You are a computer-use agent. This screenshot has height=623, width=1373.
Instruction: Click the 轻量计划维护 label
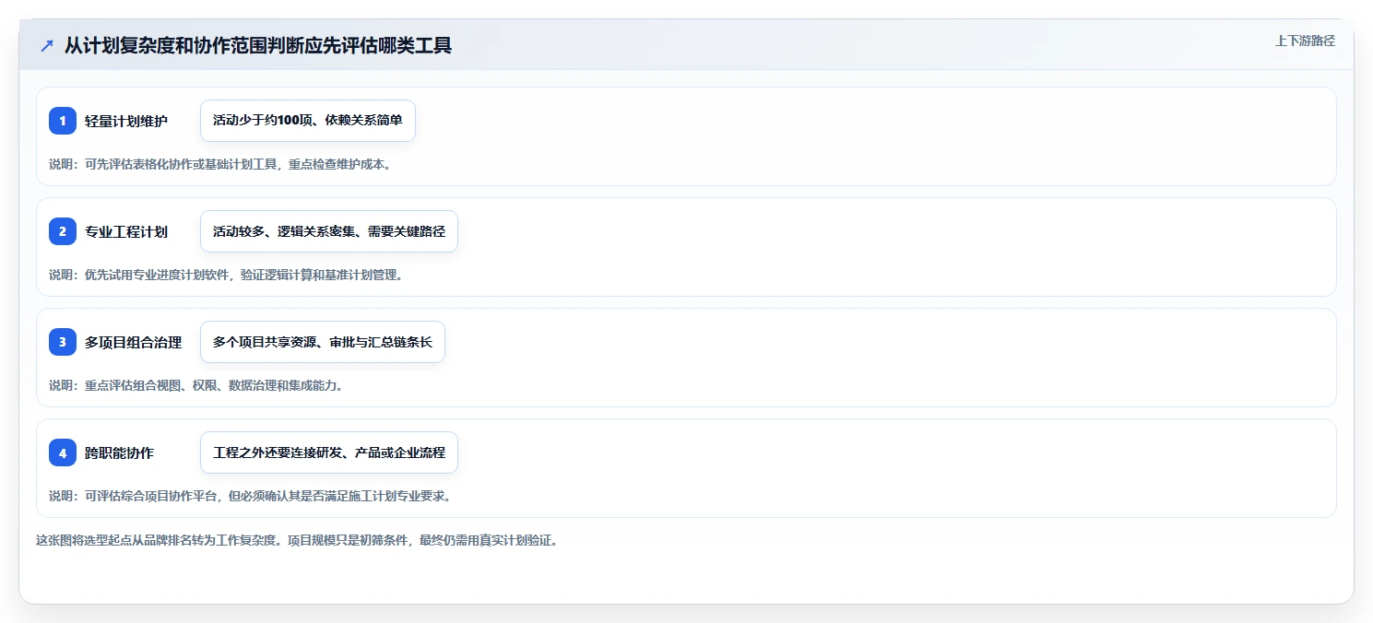(x=126, y=121)
